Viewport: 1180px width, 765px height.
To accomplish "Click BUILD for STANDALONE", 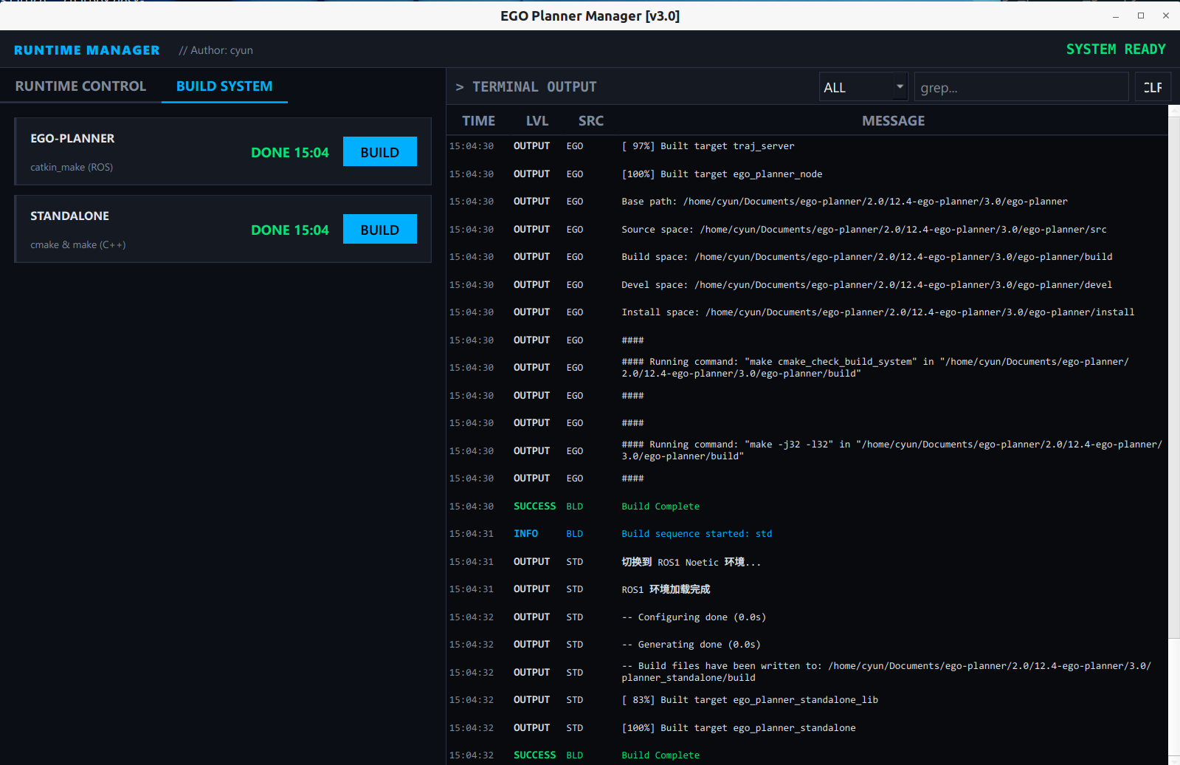I will pos(380,230).
